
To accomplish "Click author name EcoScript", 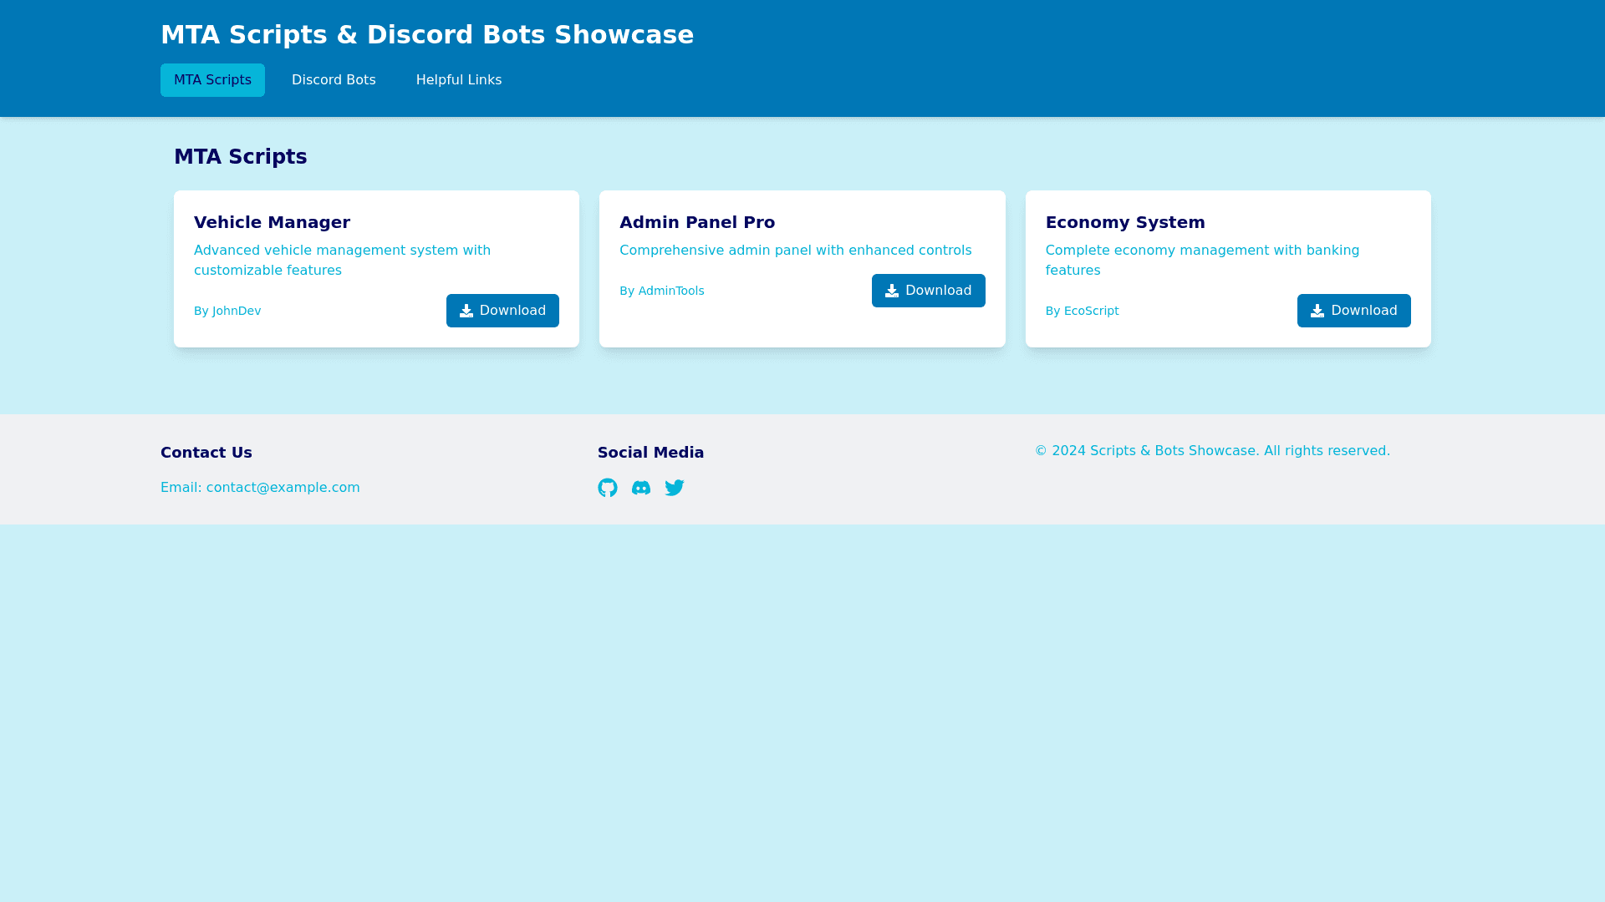I will coord(1091,311).
